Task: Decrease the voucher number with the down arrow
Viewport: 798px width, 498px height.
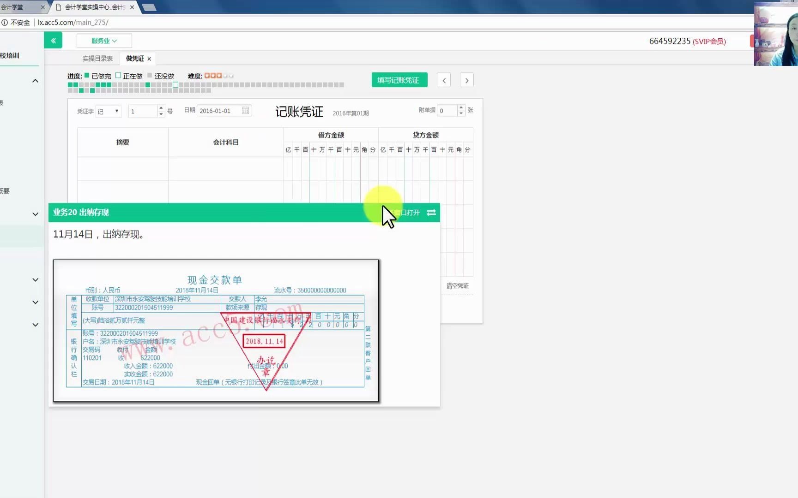Action: point(161,114)
